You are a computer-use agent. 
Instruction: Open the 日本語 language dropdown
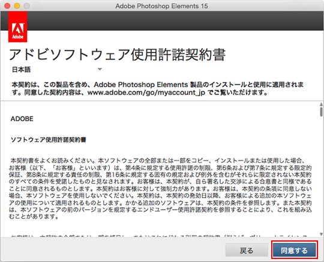pyautogui.click(x=57, y=70)
